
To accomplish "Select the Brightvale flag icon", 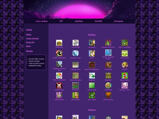I will (x=92, y=76).
